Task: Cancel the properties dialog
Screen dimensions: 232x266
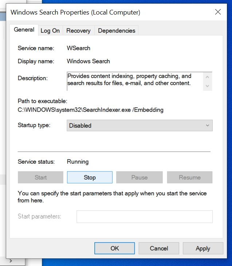Action: 159,248
